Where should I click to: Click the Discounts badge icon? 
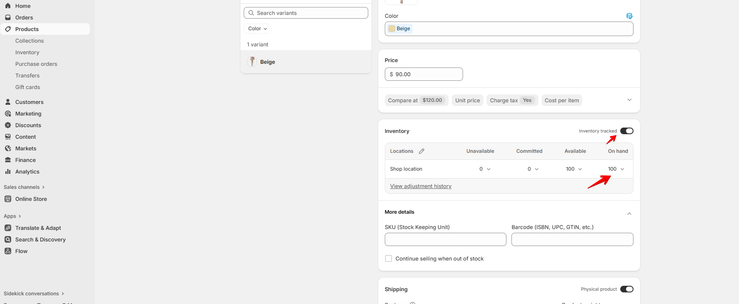click(x=8, y=125)
